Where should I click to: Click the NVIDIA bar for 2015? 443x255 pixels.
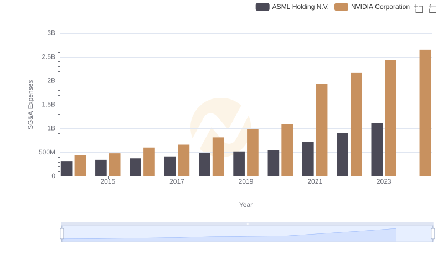pyautogui.click(x=115, y=165)
